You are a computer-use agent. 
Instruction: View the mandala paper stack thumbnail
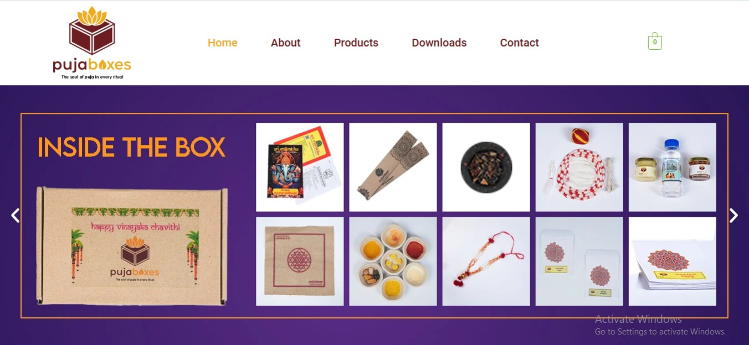672,261
